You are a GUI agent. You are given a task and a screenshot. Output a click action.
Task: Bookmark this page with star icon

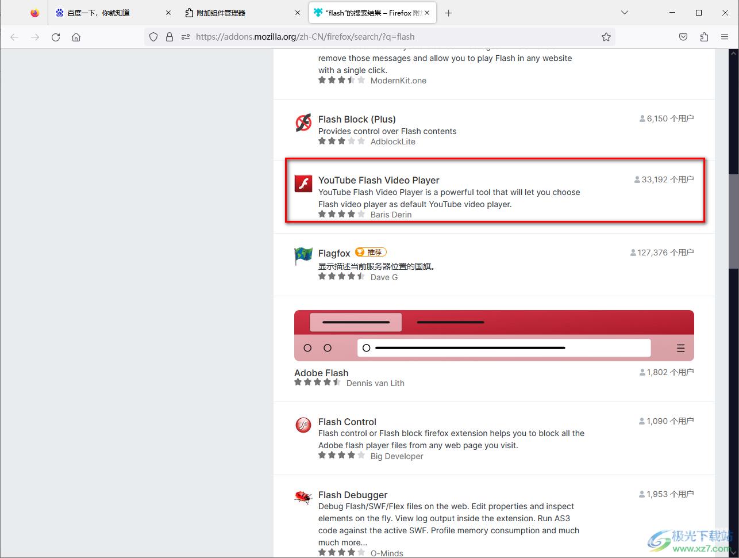coord(606,37)
